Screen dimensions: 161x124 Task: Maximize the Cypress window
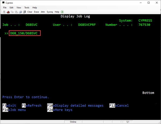149,3
